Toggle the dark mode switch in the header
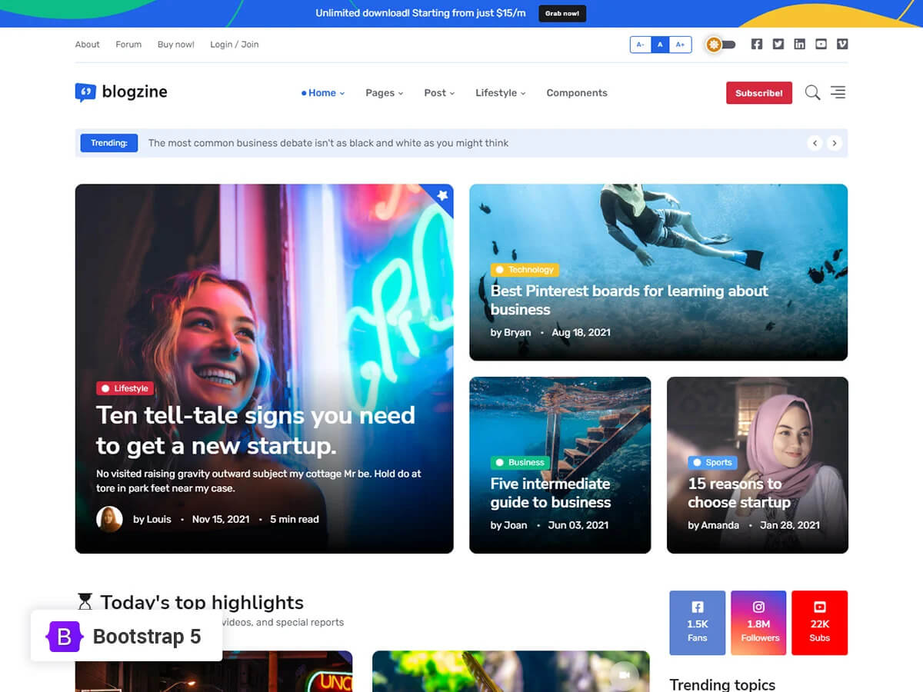 (x=720, y=44)
